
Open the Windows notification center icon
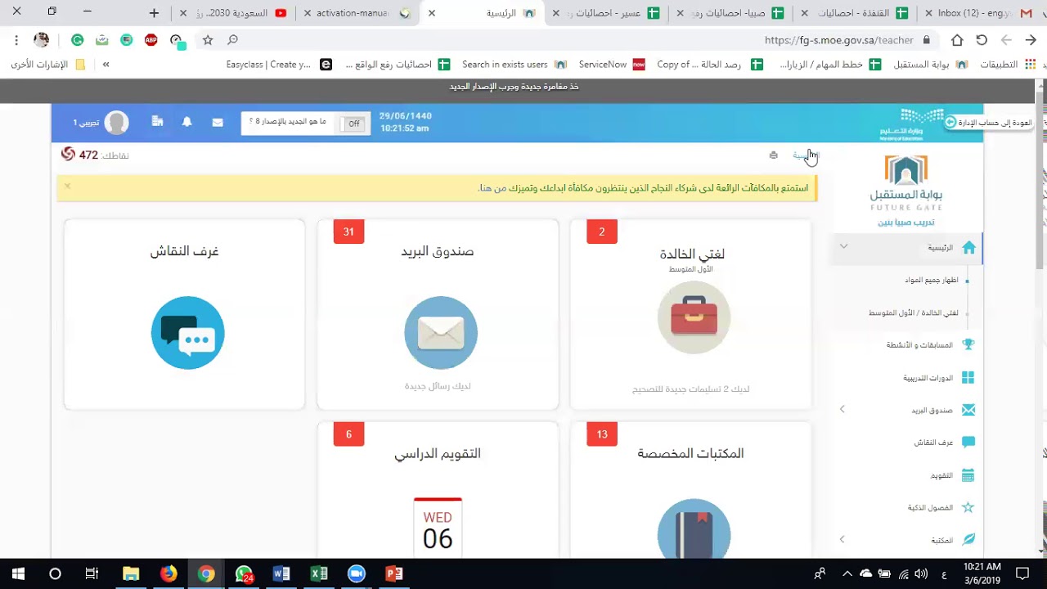pos(1022,574)
